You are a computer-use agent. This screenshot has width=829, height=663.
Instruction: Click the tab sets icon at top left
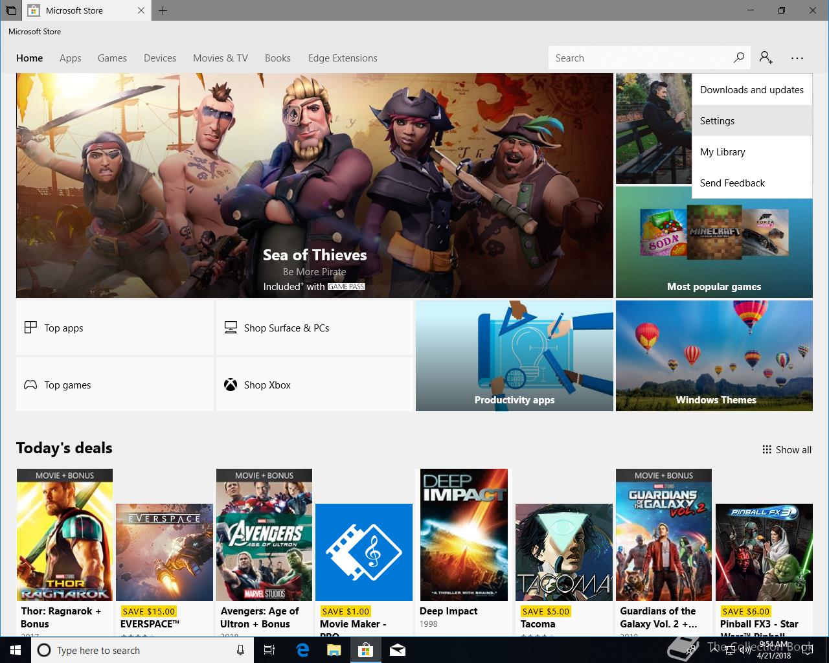11,10
